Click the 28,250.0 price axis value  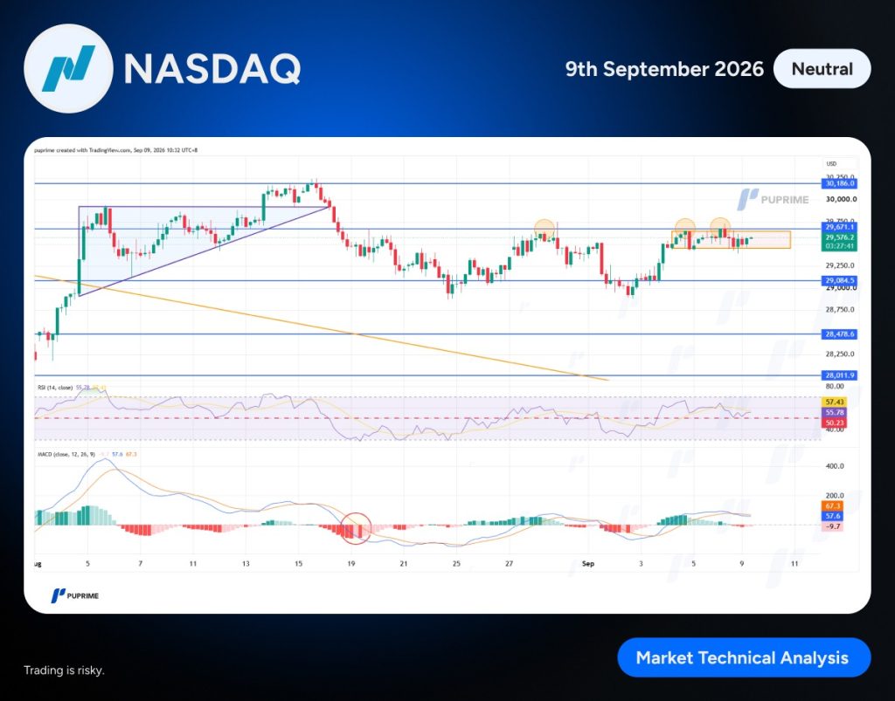point(840,354)
